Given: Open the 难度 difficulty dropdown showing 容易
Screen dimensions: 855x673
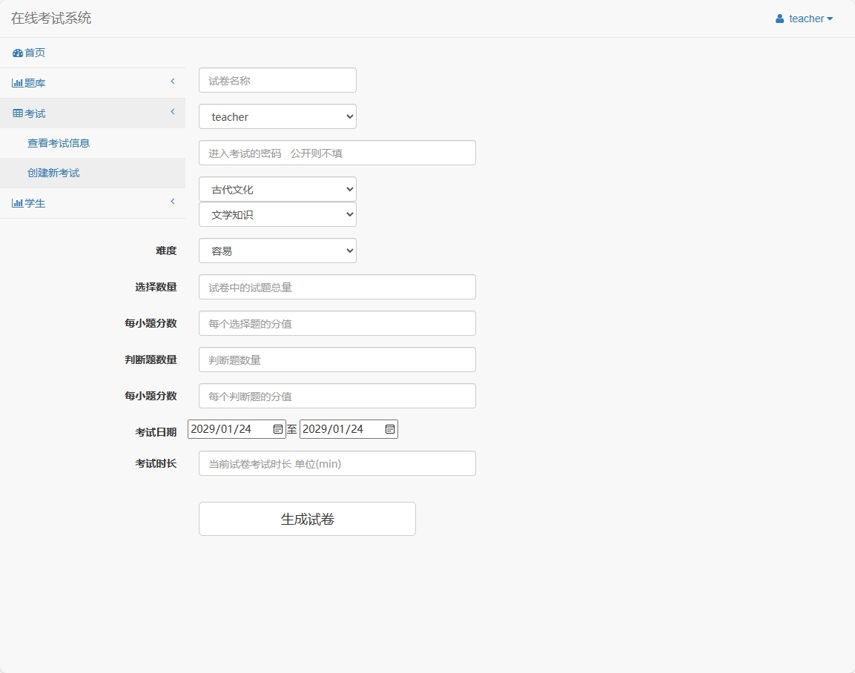Looking at the screenshot, I should (277, 251).
